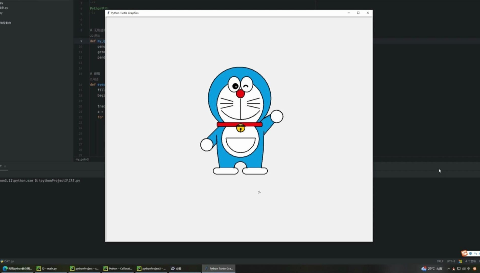Click the Python Turtle Graphics title bar feather icon
Image resolution: width=480 pixels, height=273 pixels.
(108, 13)
